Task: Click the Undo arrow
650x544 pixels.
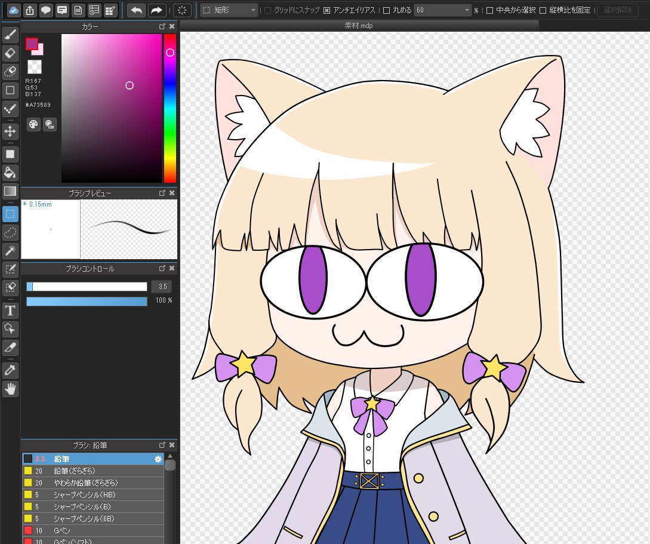Action: pyautogui.click(x=136, y=10)
